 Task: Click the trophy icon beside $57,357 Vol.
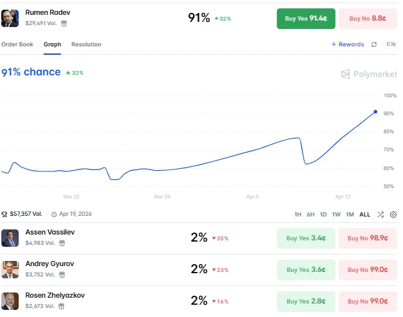4,214
